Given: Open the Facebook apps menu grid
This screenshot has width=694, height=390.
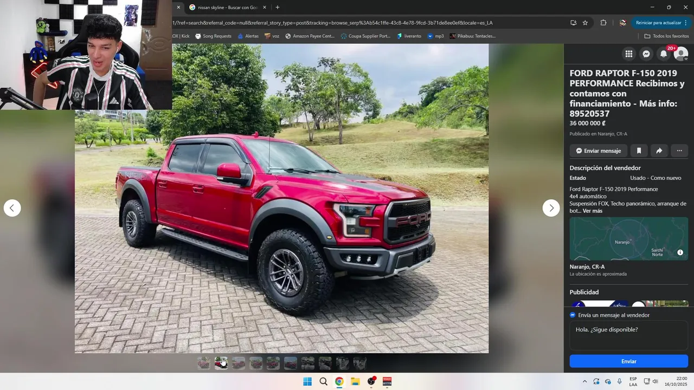Looking at the screenshot, I should 629,54.
